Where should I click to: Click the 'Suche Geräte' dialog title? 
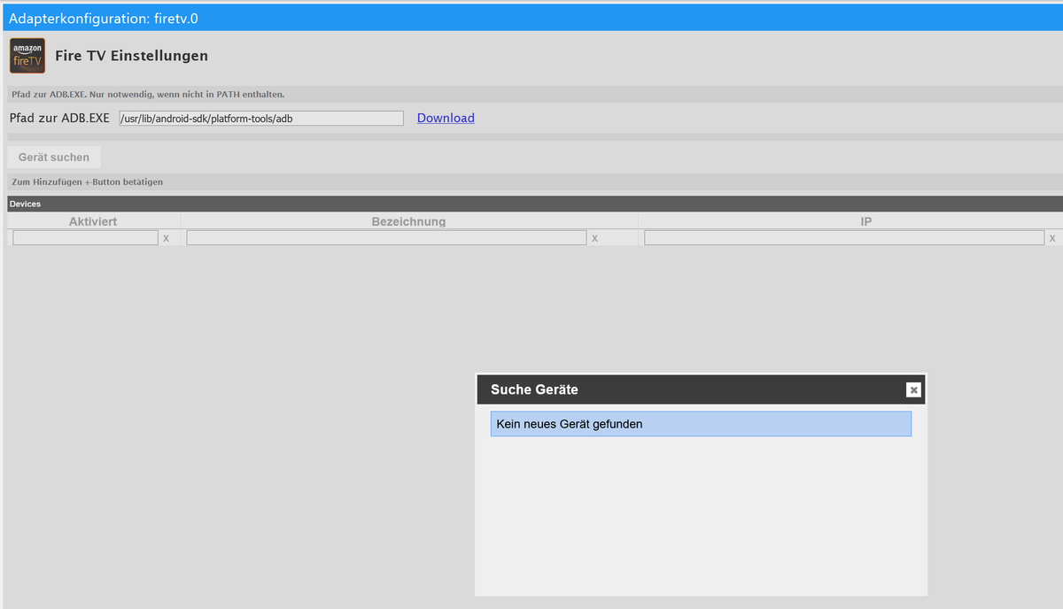pos(534,389)
